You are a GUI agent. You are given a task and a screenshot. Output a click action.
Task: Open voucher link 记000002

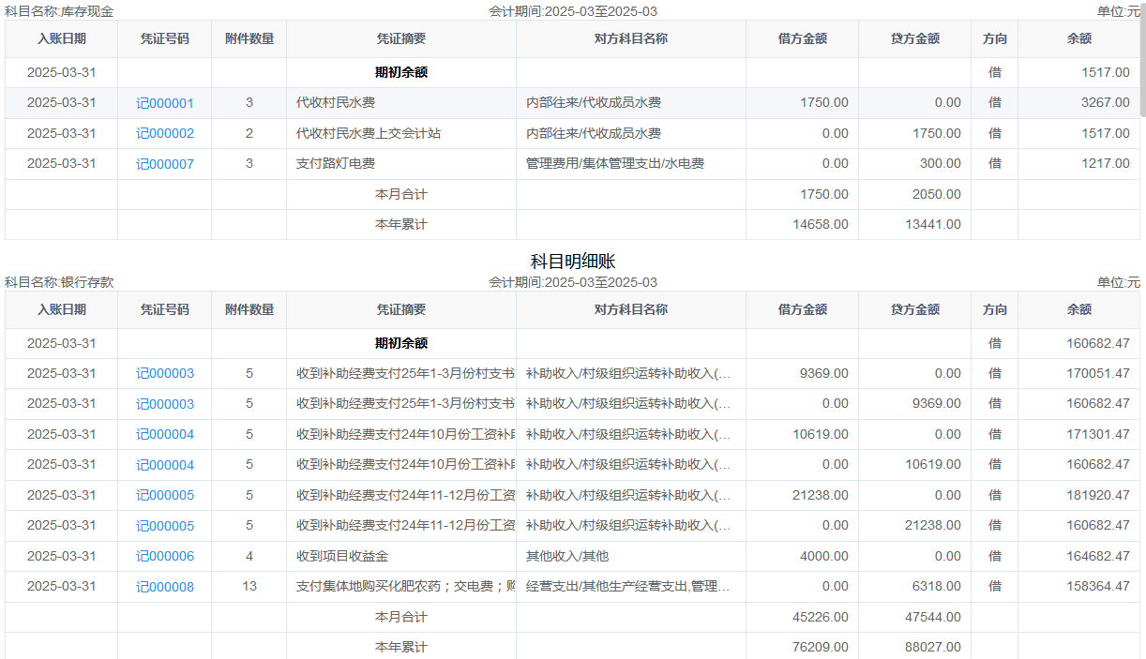coord(165,134)
